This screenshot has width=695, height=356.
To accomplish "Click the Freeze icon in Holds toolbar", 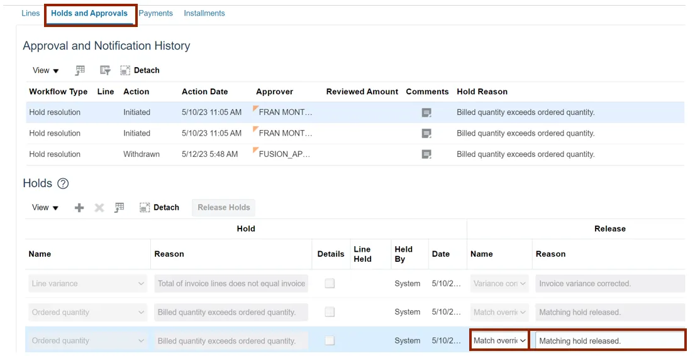I will click(119, 208).
